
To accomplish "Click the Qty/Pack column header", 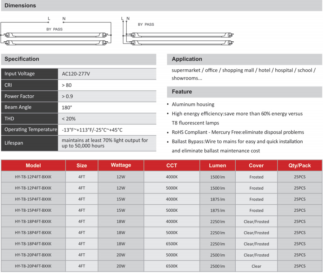I will point(300,165).
